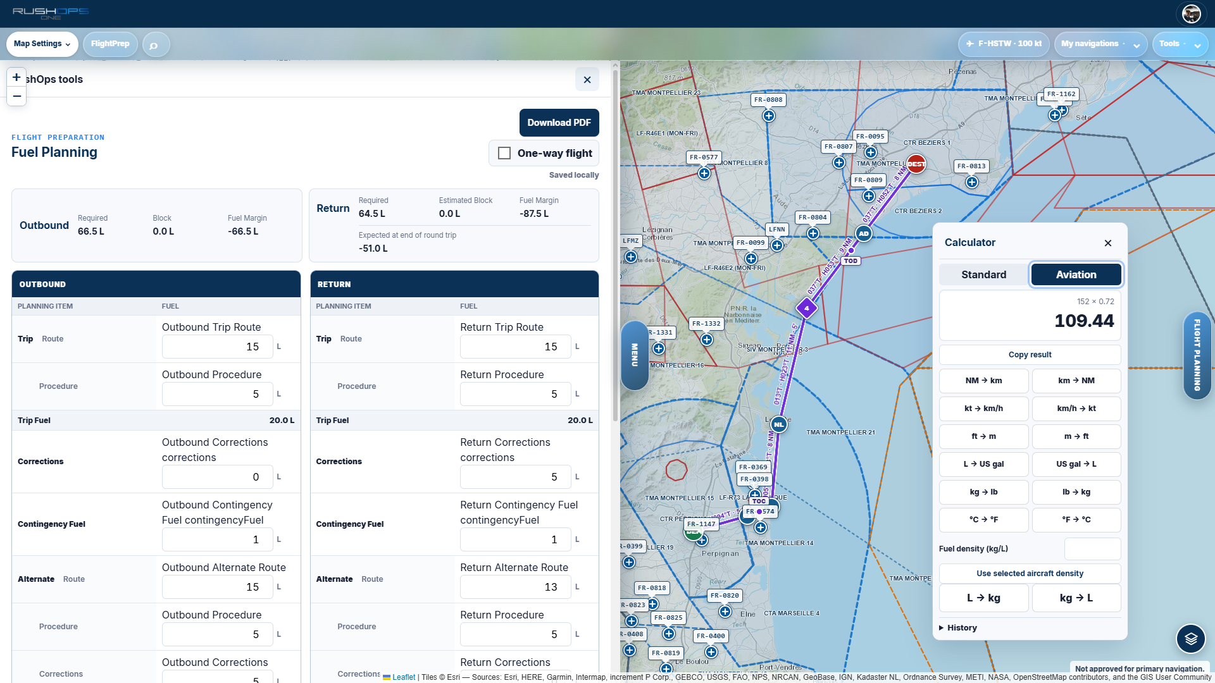Image resolution: width=1215 pixels, height=683 pixels.
Task: Open the My navigations dropdown
Action: coord(1100,44)
